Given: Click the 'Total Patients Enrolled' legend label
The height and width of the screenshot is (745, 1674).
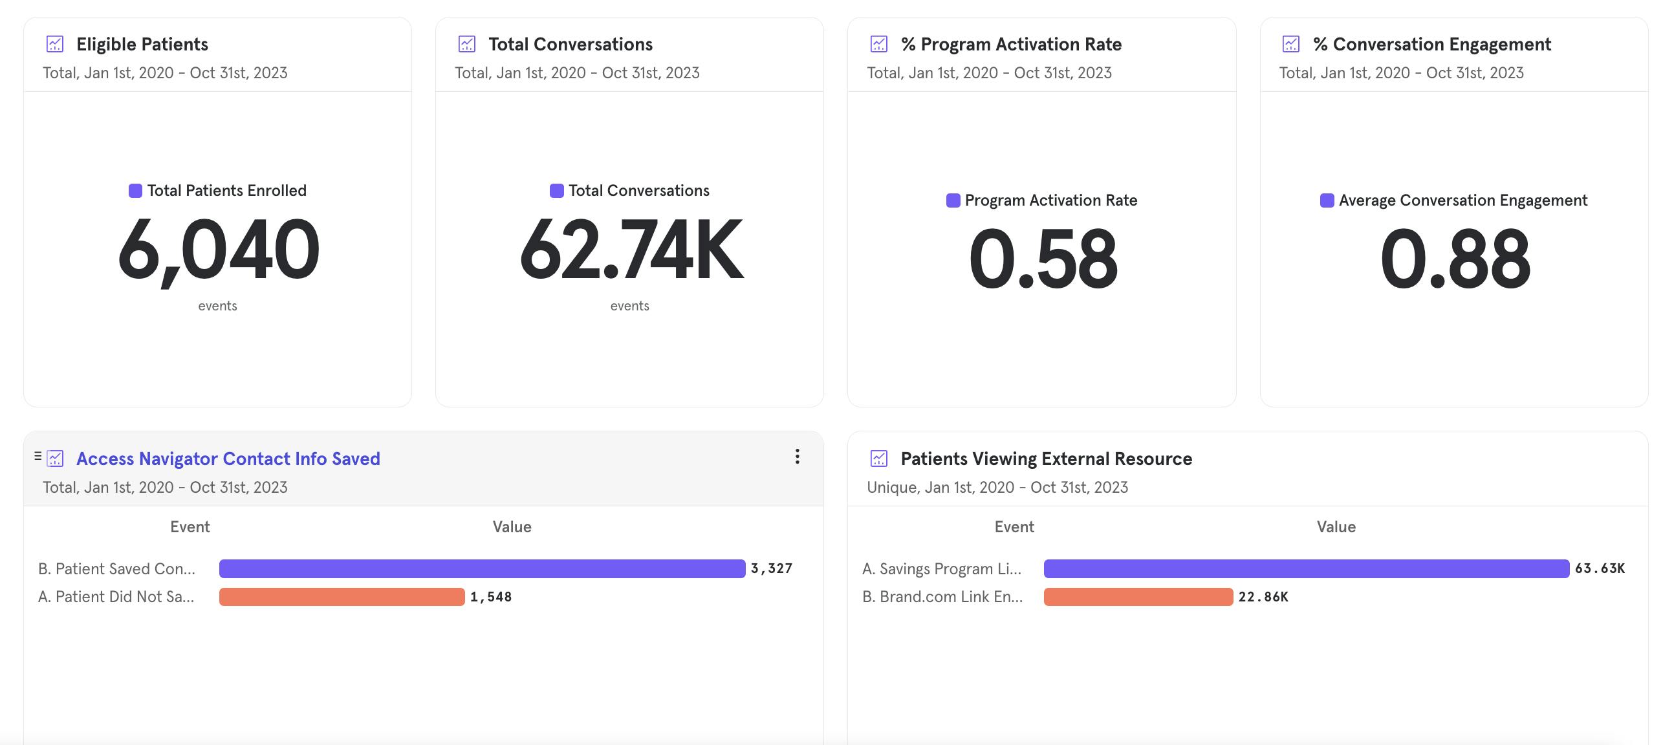Looking at the screenshot, I should click(x=227, y=190).
